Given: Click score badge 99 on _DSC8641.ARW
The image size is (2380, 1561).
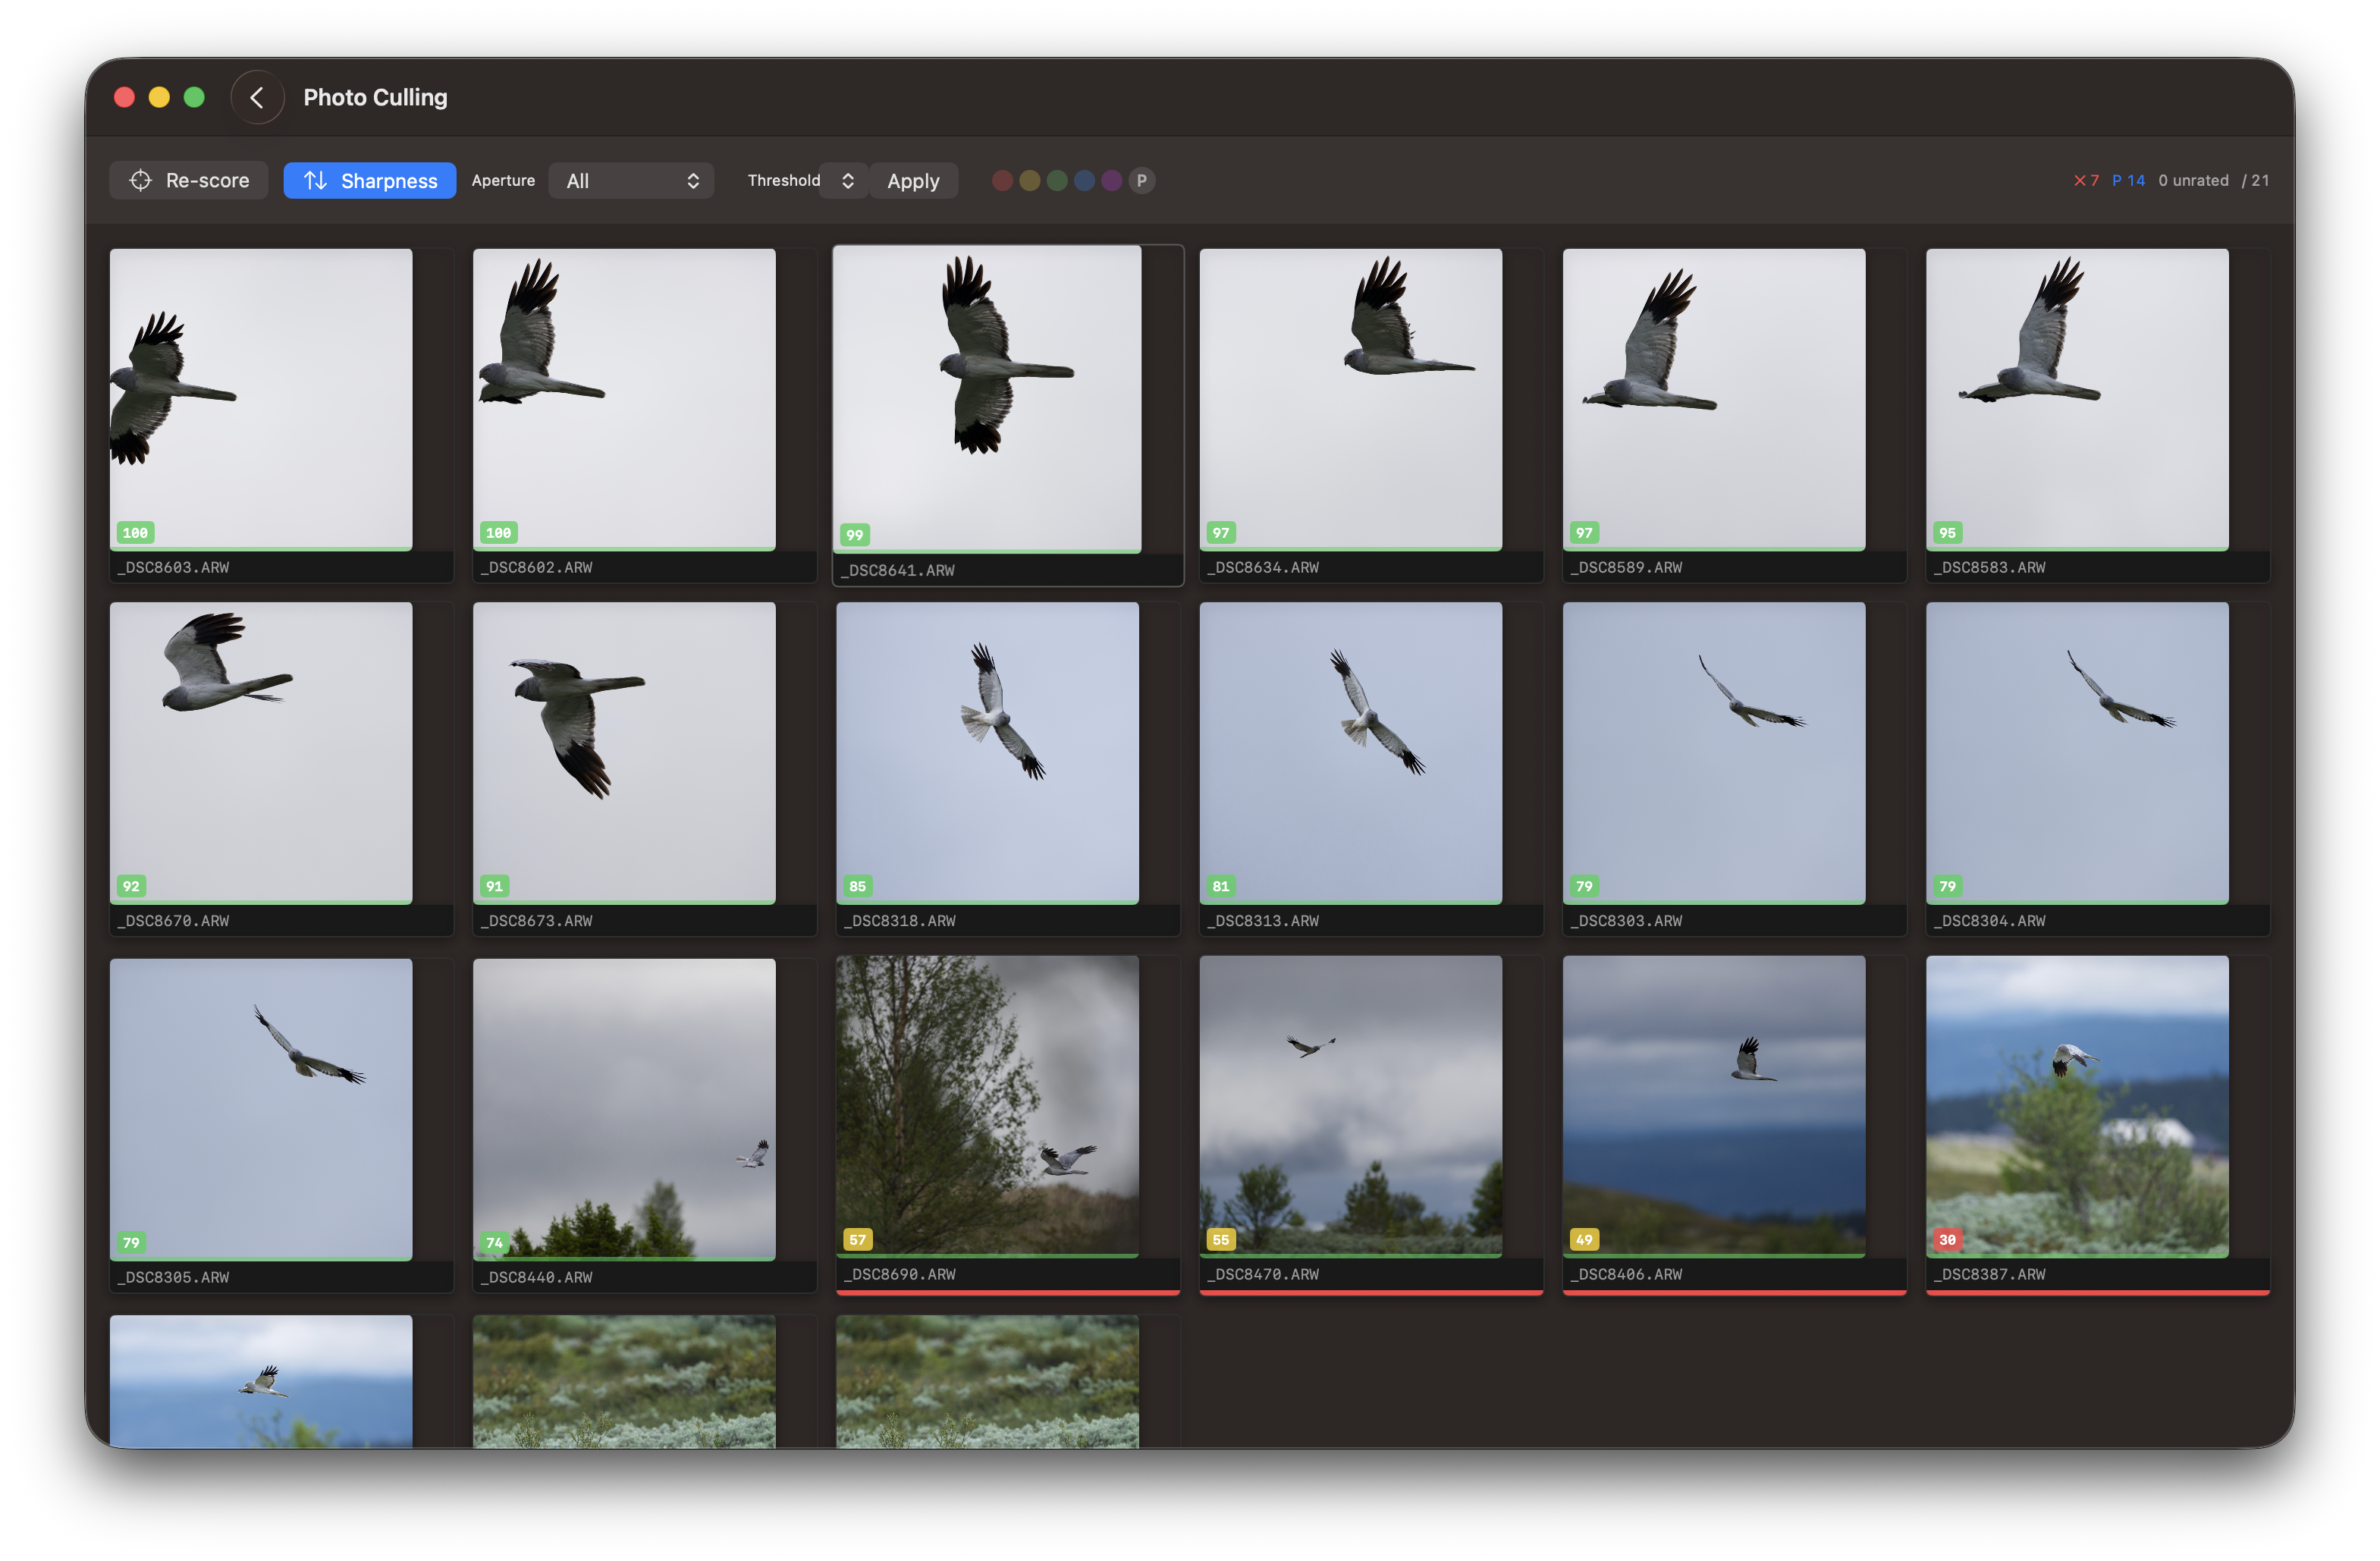Looking at the screenshot, I should 854,535.
